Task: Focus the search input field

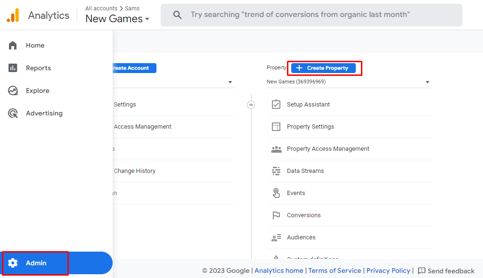Action: [x=311, y=15]
